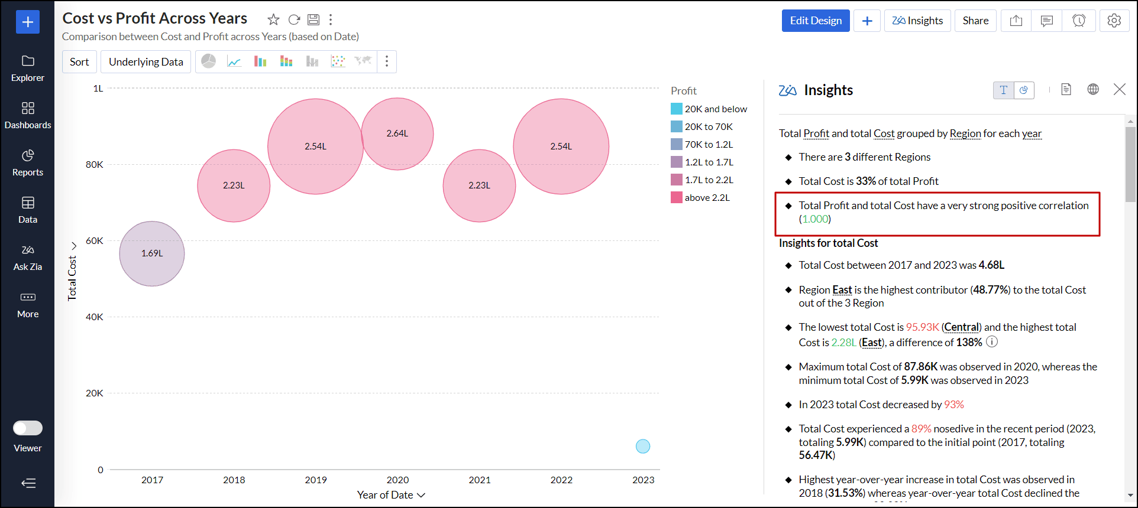
Task: Expand the Total Cost axis chevron
Action: [x=74, y=246]
